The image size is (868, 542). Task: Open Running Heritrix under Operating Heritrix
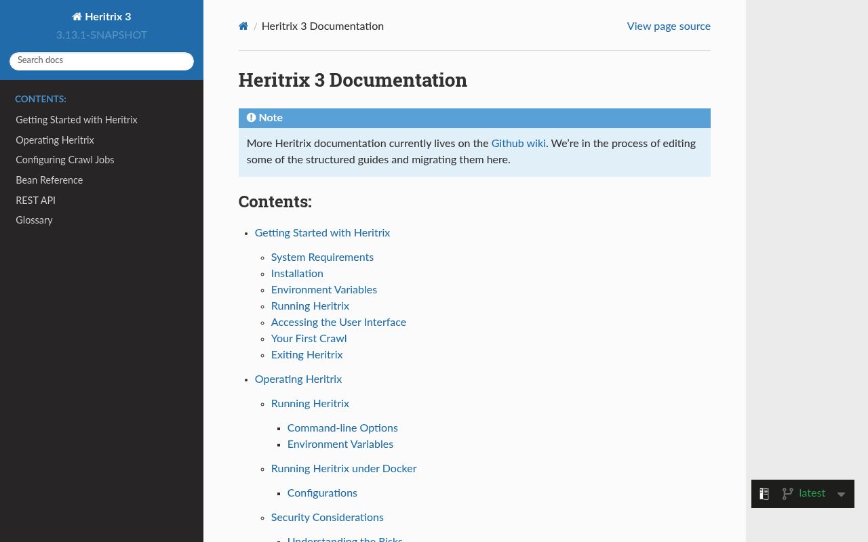point(310,404)
